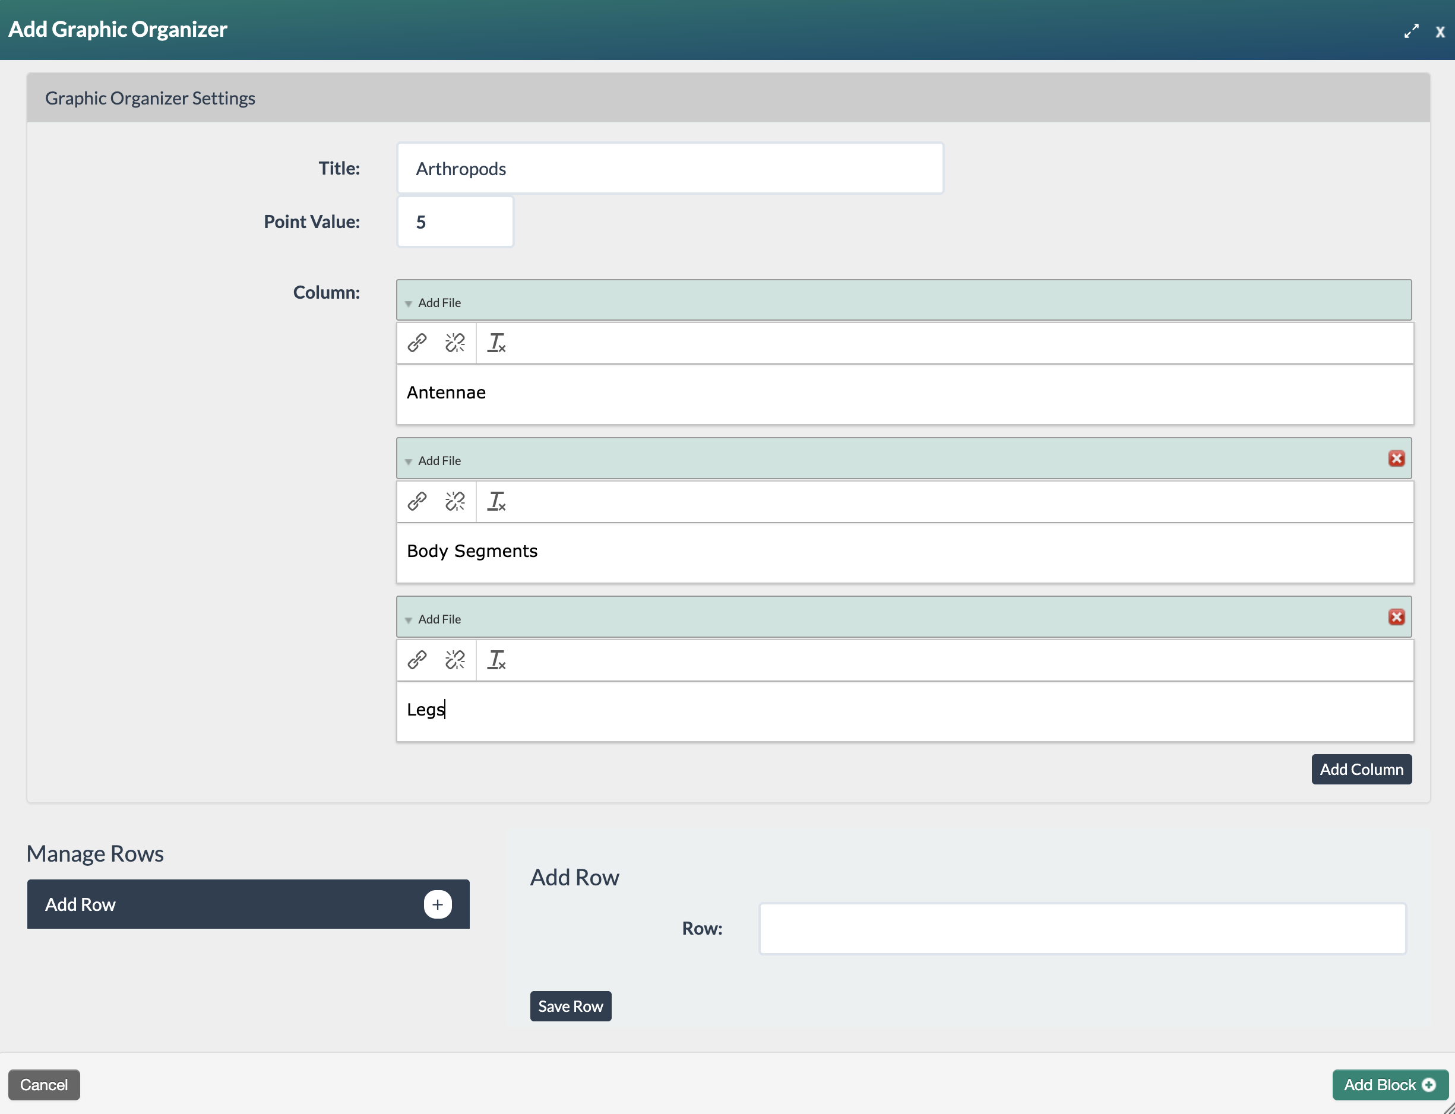Image resolution: width=1455 pixels, height=1114 pixels.
Task: Delete the Body Segments column
Action: coord(1397,458)
